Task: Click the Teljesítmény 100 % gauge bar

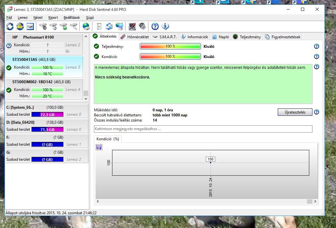Action: pyautogui.click(x=170, y=46)
